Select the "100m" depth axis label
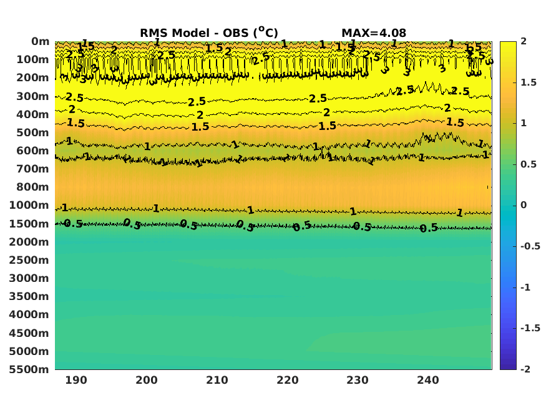546x410 pixels. [32, 59]
